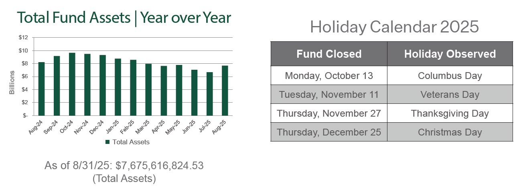Select the Oct-24 bar in chart
Screen dimensions: 523x188
72,84
